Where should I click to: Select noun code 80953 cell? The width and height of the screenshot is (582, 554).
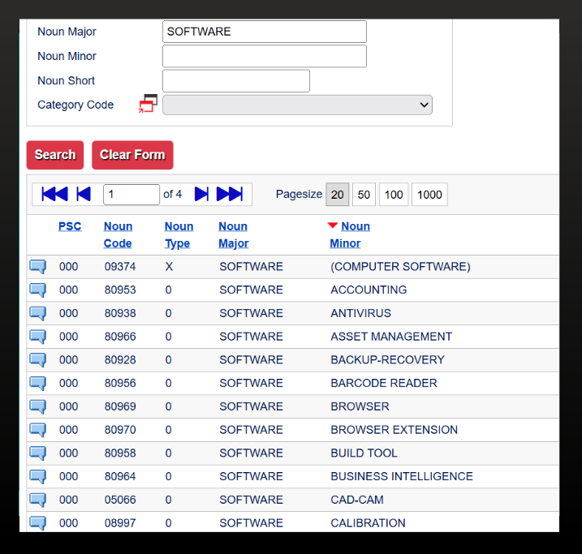point(120,290)
